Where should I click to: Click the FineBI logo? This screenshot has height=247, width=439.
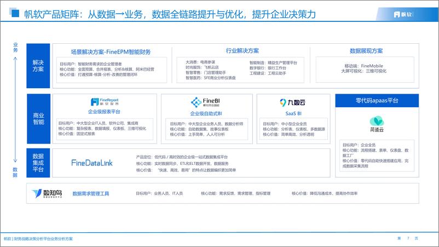(x=205, y=102)
